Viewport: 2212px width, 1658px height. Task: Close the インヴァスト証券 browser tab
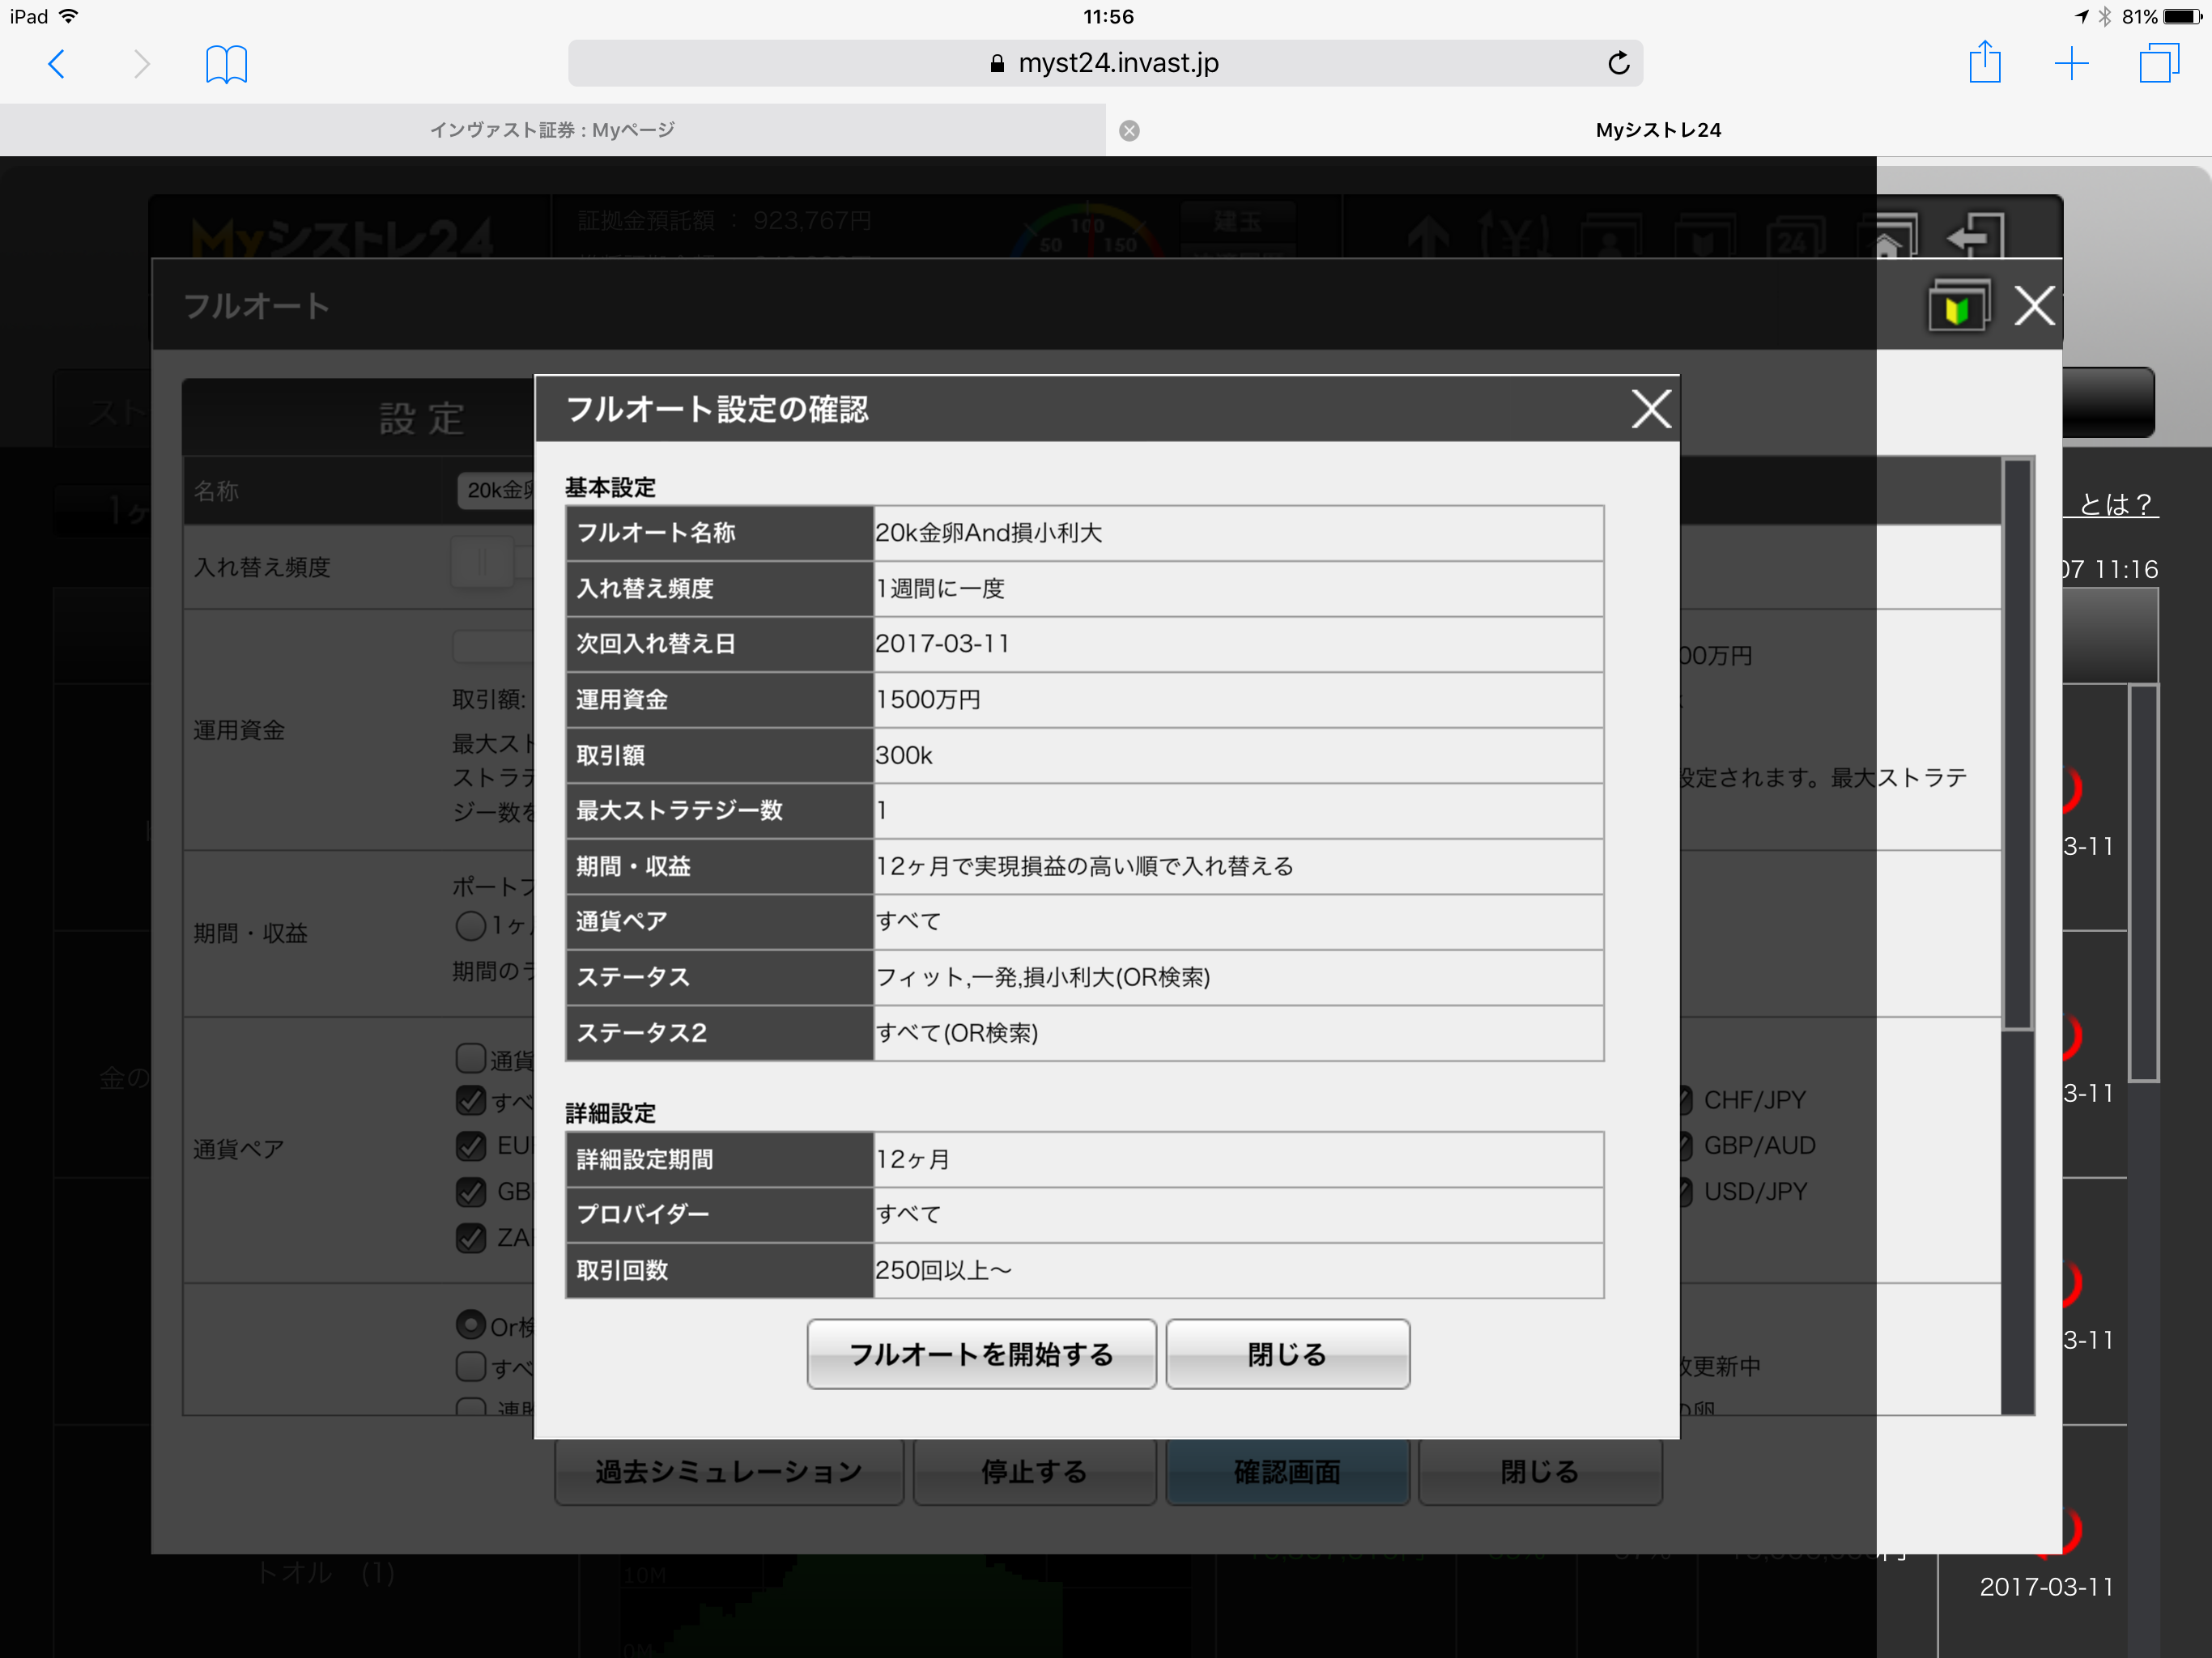[x=1129, y=131]
